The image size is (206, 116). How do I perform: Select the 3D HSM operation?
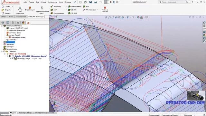[x=72, y=13]
